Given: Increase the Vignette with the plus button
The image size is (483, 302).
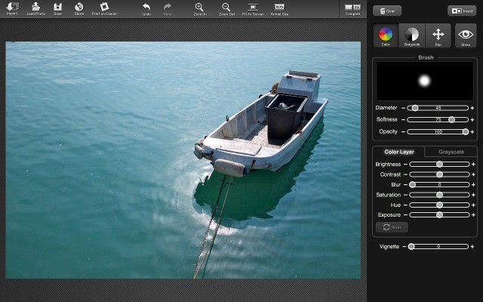Looking at the screenshot, I should [x=472, y=246].
